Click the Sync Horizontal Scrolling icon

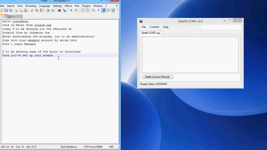pos(87,10)
